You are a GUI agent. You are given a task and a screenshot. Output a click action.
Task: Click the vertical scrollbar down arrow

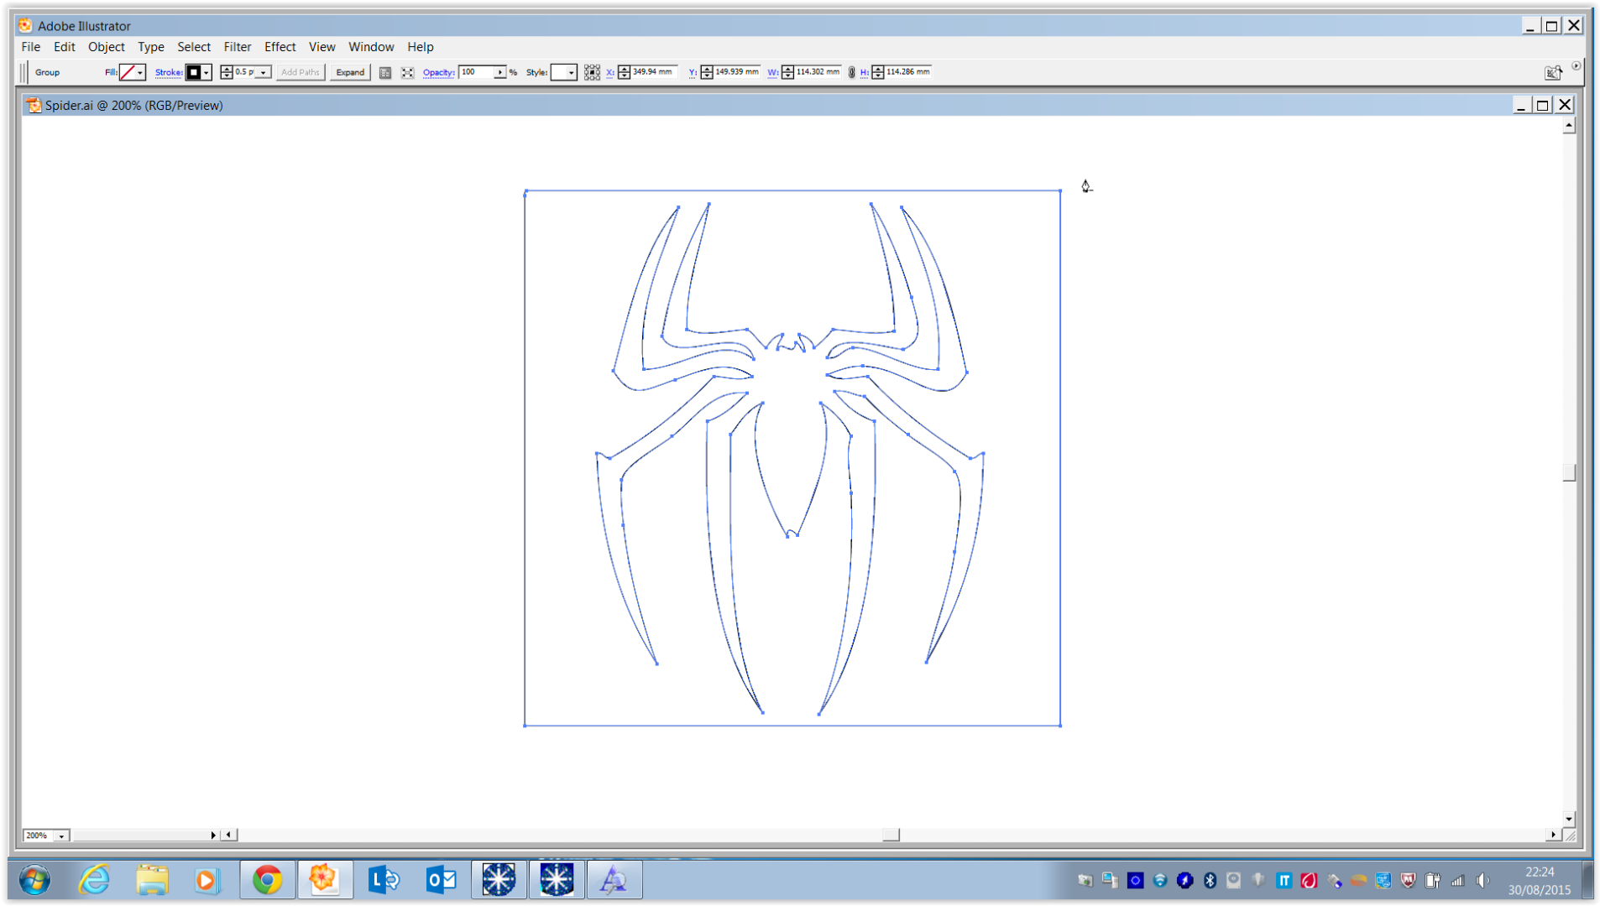pyautogui.click(x=1568, y=819)
